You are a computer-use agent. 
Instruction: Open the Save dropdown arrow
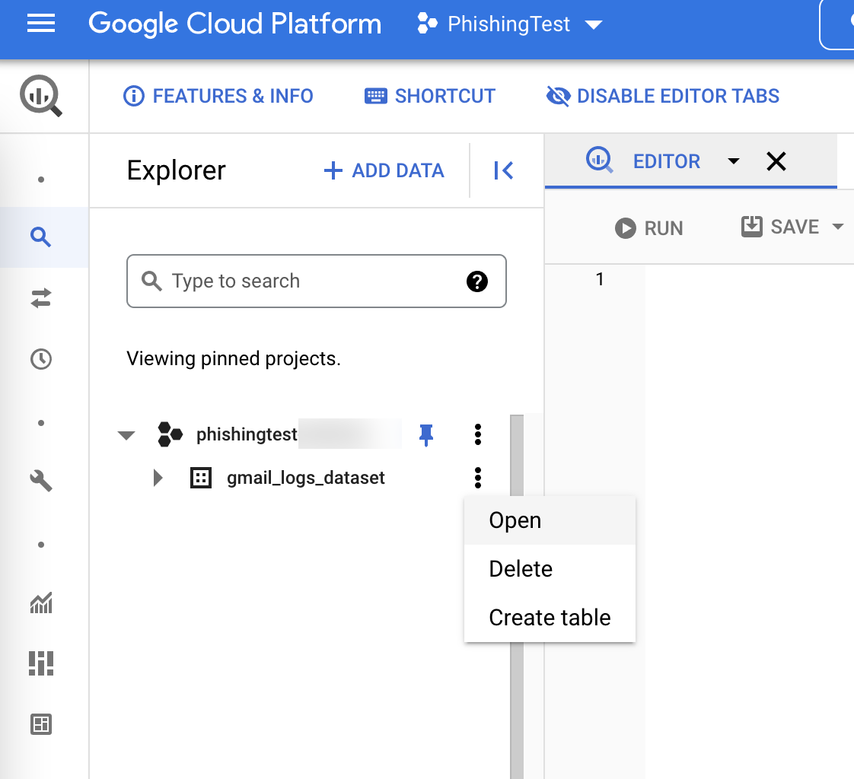[838, 227]
